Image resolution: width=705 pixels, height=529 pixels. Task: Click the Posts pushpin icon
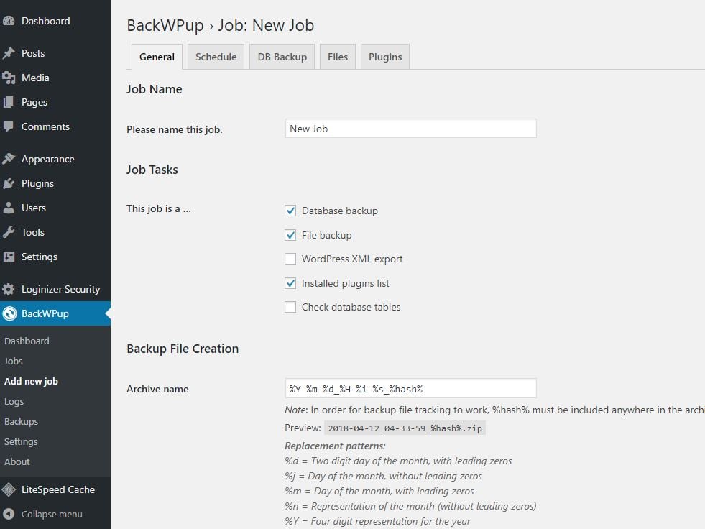(x=9, y=53)
